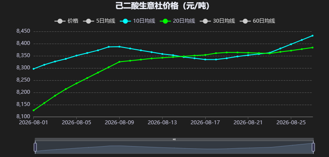
Task: Click the green line point at 2026-08-09
Action: pyautogui.click(x=119, y=62)
